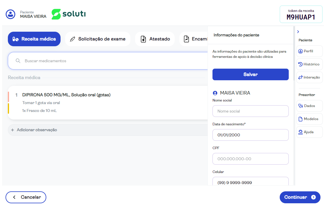Switch to Solicitação de exame tab

[x=98, y=39]
